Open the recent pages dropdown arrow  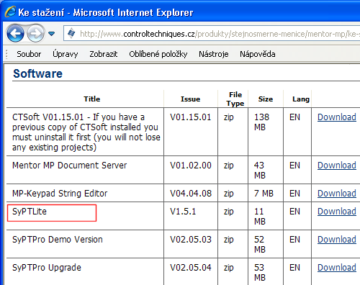click(51, 34)
